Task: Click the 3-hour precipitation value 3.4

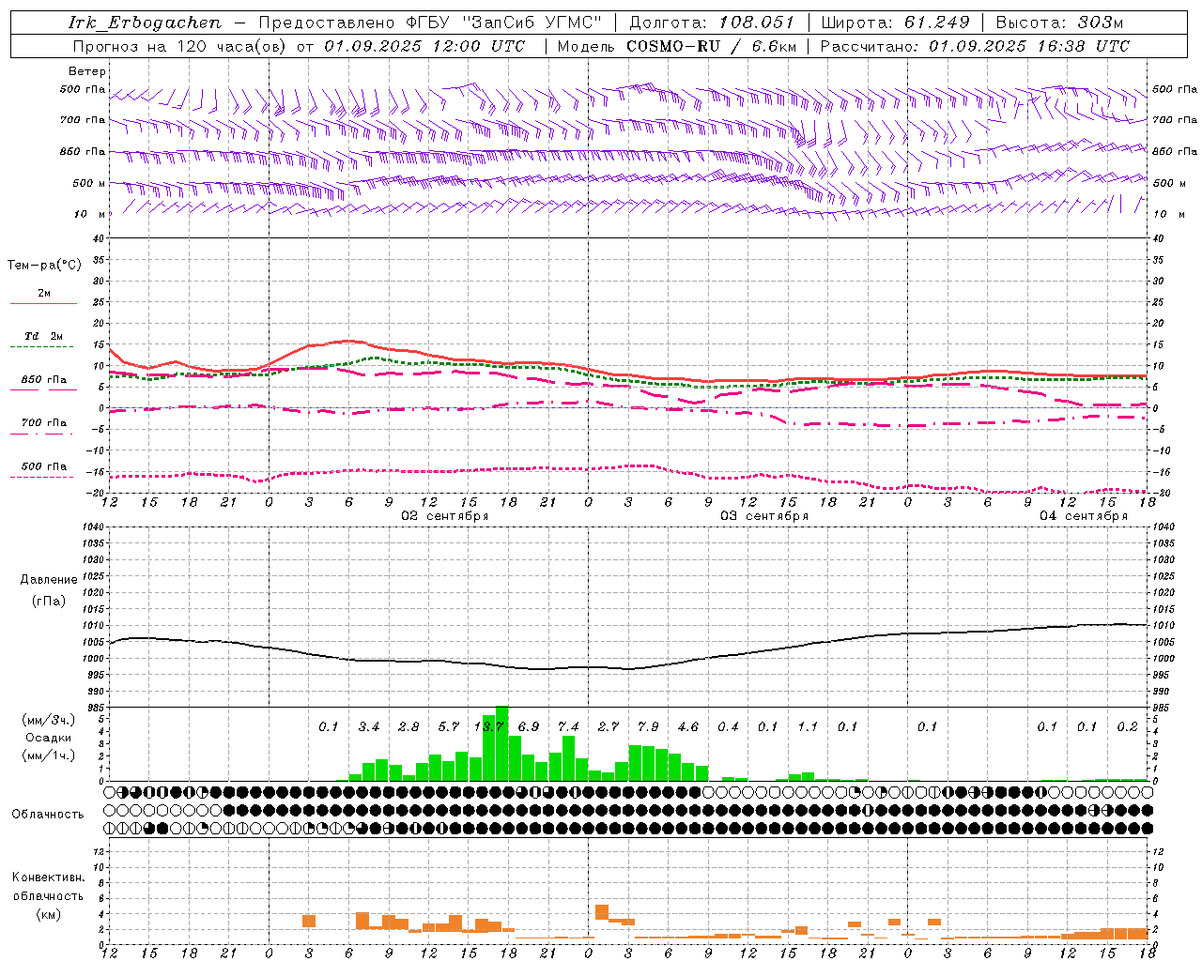Action: [x=369, y=726]
